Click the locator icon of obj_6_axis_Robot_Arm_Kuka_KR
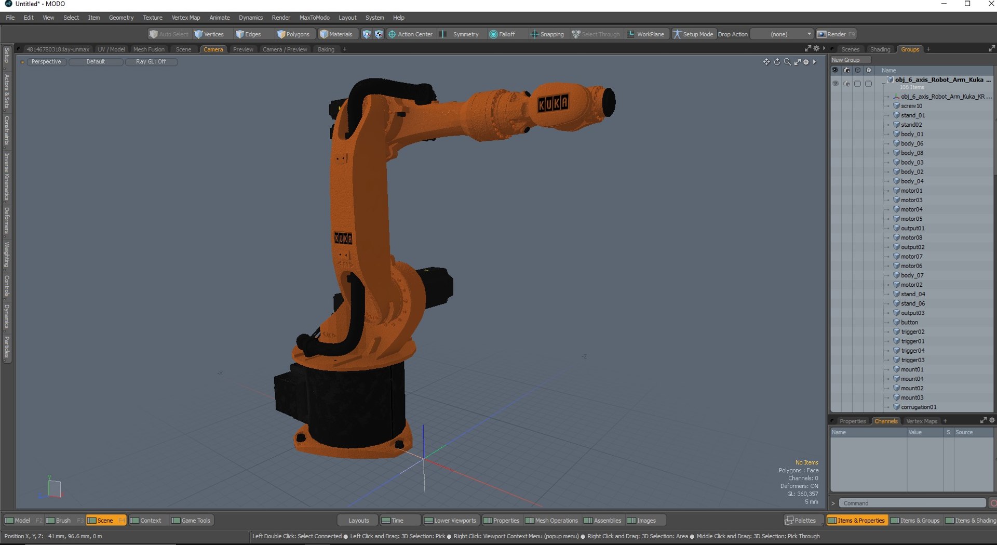This screenshot has height=545, width=997. (x=896, y=97)
